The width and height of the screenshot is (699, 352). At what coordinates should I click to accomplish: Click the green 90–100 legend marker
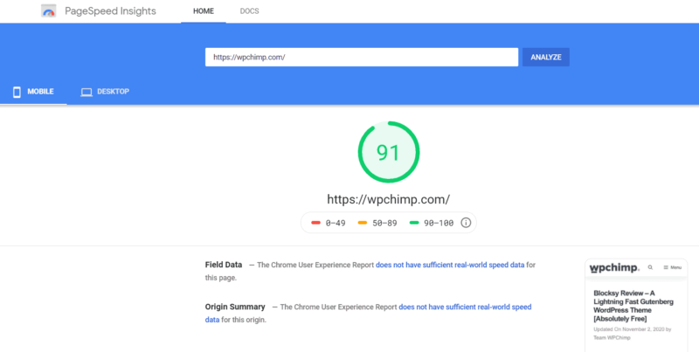(414, 223)
